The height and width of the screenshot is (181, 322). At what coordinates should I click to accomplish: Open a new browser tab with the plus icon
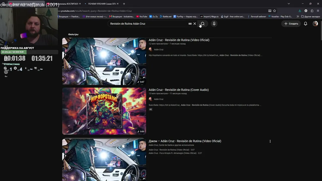[124, 4]
